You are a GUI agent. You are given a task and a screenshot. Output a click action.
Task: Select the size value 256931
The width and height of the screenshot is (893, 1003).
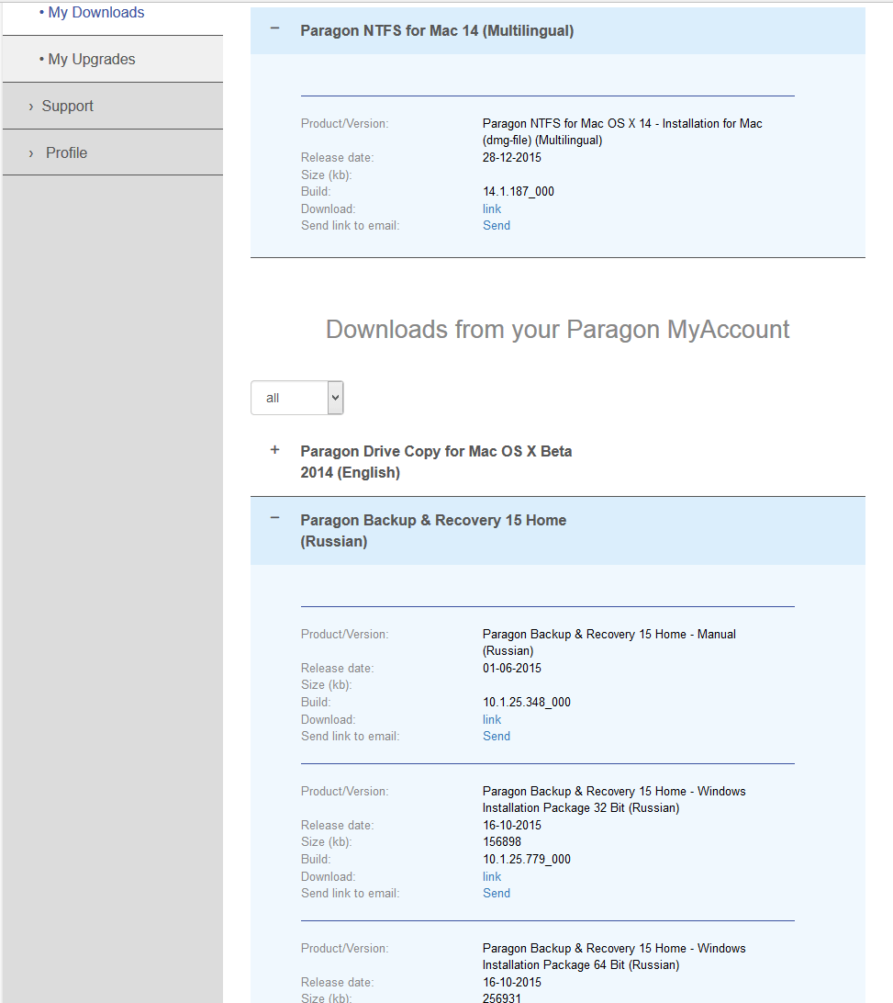point(502,997)
